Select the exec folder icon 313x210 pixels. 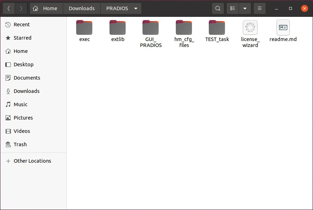tap(84, 27)
